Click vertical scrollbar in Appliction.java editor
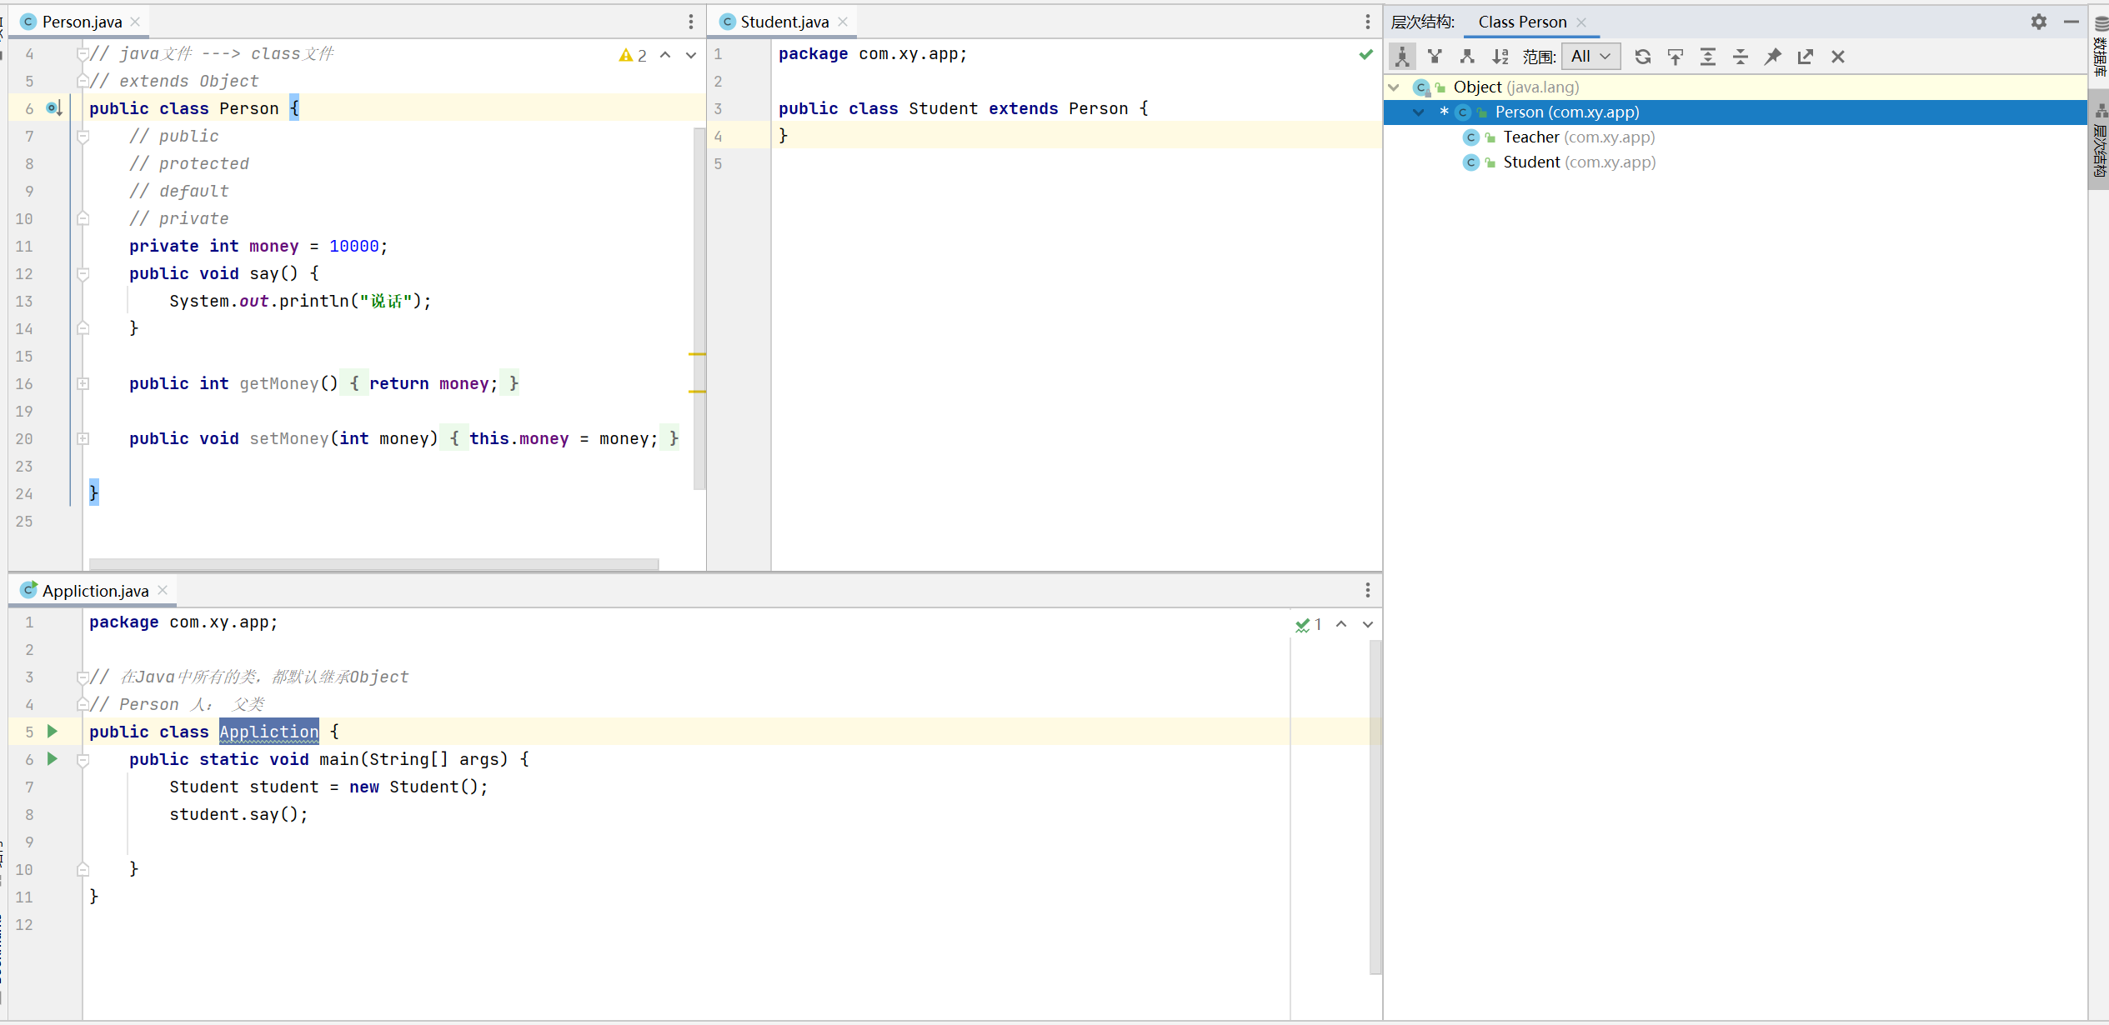Image resolution: width=2109 pixels, height=1025 pixels. click(1375, 806)
